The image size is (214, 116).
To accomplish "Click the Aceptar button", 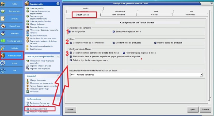I will pyautogui.click(x=70, y=110).
